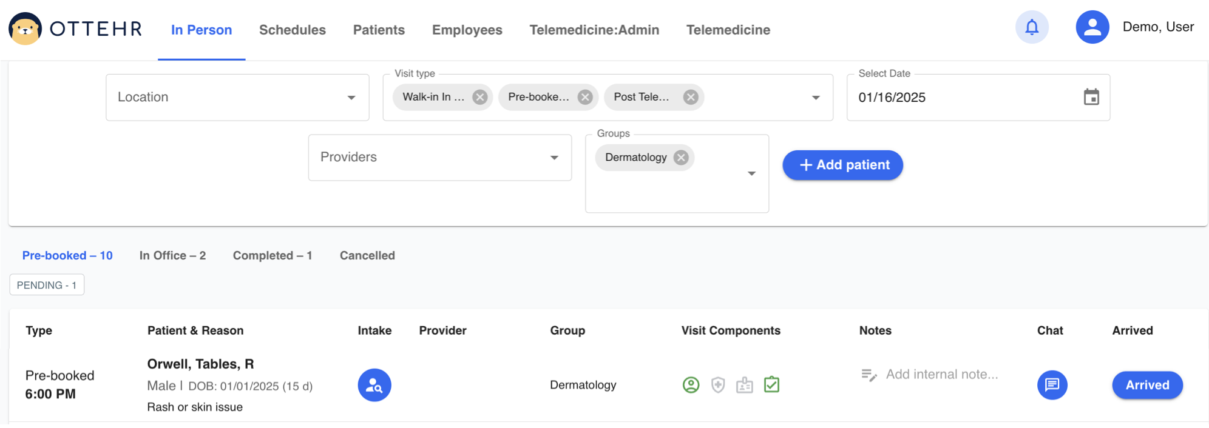Expand the Location dropdown

tap(351, 98)
